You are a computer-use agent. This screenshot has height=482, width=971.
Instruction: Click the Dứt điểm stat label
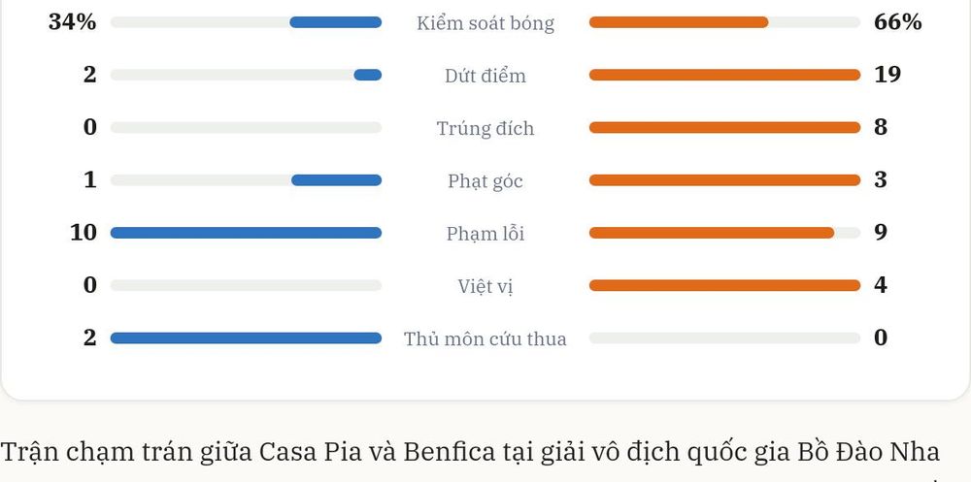pyautogui.click(x=485, y=76)
